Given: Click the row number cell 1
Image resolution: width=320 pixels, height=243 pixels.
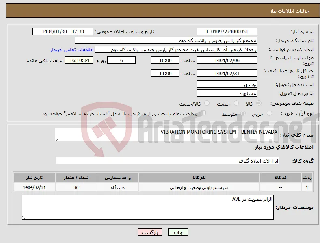Looking at the screenshot, I should (x=307, y=187).
